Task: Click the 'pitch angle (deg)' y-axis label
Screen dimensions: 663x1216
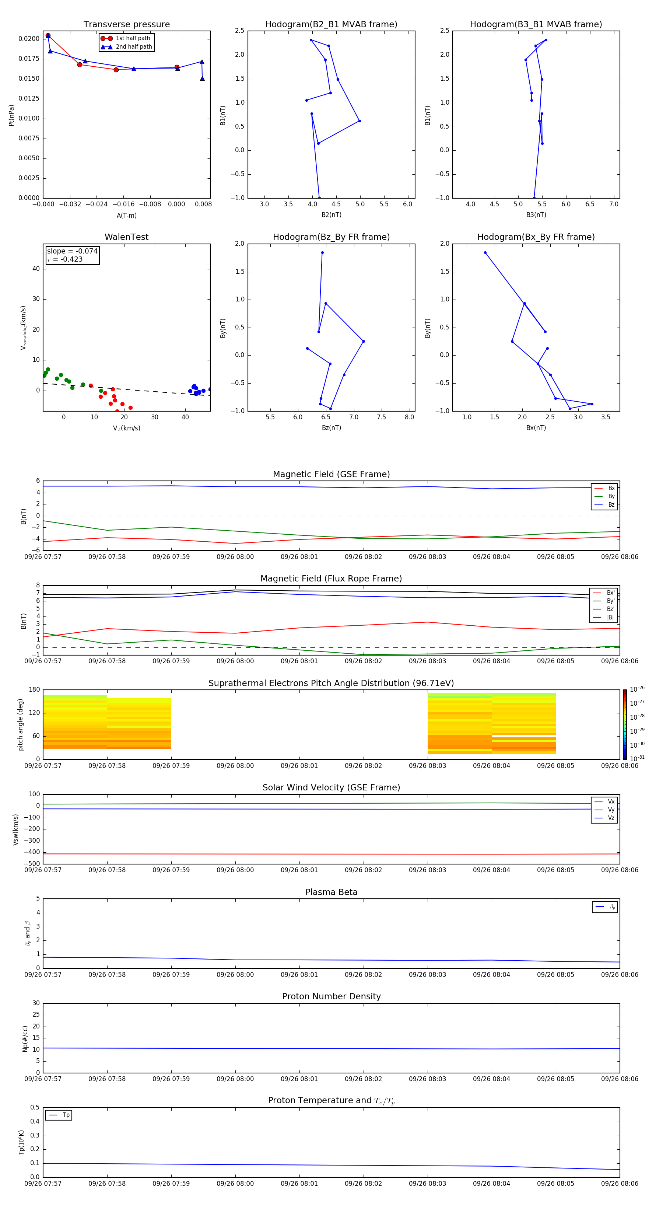Action: (x=20, y=724)
